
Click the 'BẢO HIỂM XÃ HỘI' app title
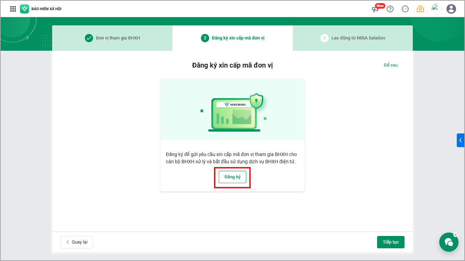coord(46,9)
